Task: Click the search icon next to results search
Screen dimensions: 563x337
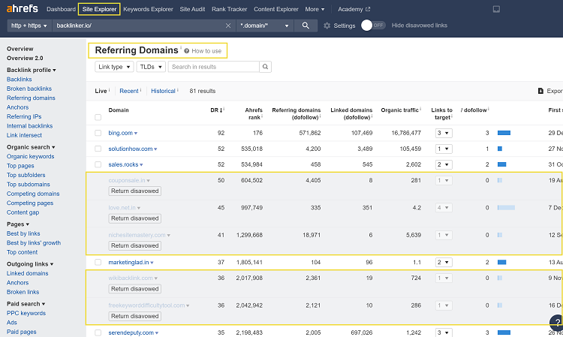Action: point(265,67)
